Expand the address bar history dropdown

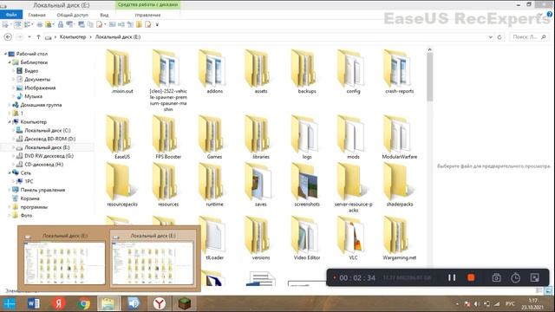click(x=490, y=36)
